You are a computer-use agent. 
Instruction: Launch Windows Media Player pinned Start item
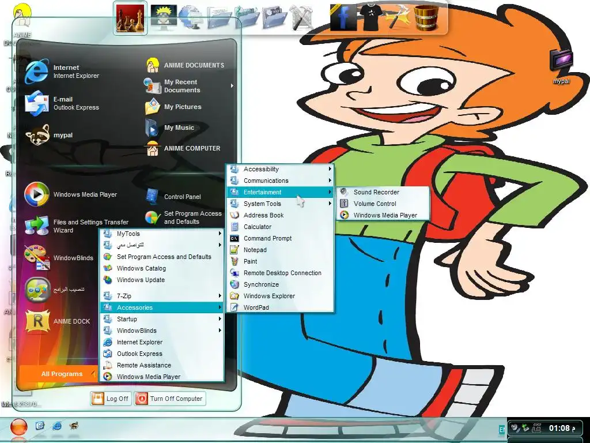pyautogui.click(x=71, y=194)
